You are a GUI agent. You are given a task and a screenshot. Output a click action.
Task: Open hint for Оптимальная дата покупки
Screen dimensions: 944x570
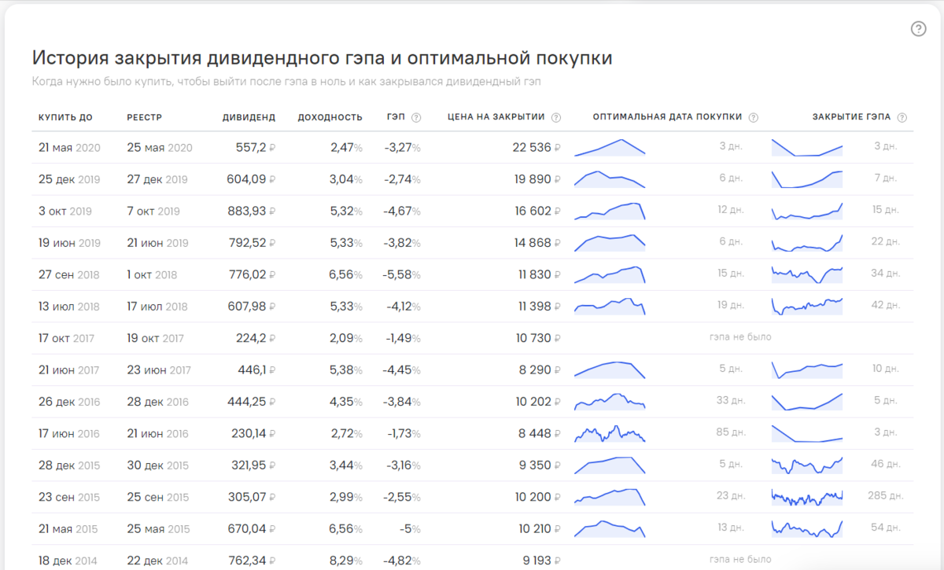(x=753, y=118)
